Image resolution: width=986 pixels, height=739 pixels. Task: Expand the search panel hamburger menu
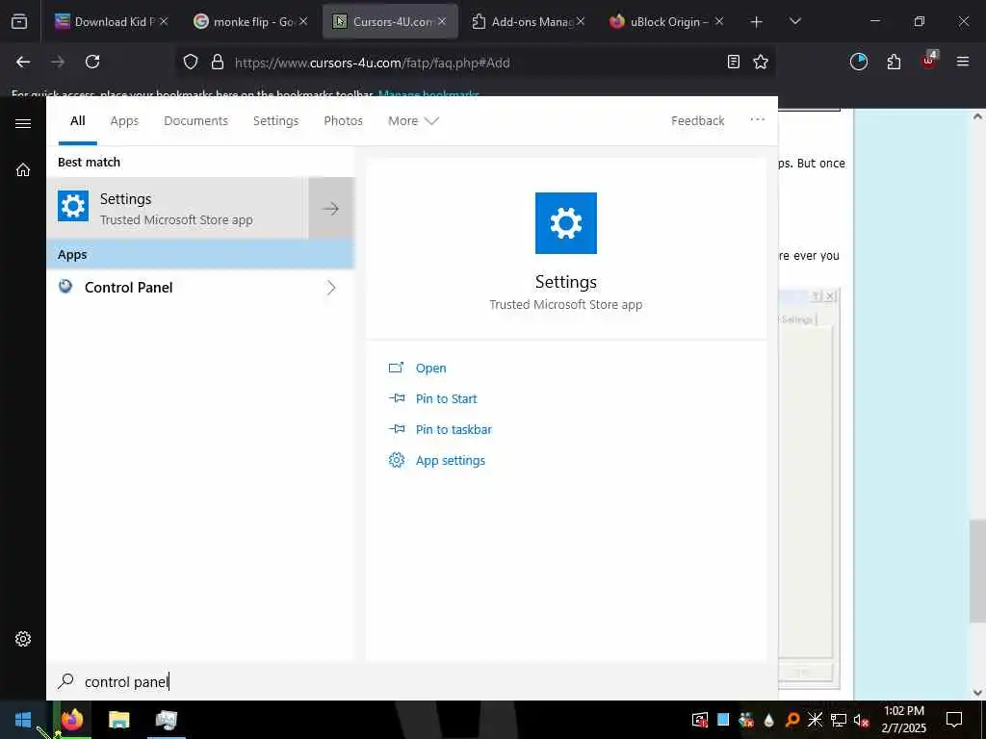pyautogui.click(x=23, y=123)
